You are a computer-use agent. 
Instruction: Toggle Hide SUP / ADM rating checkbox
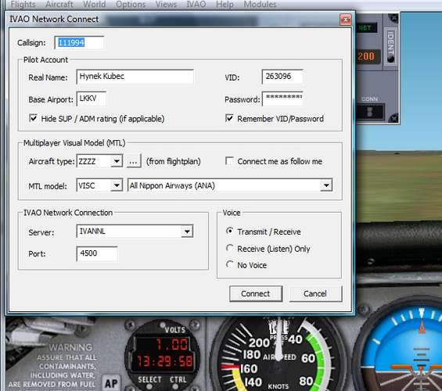(34, 118)
